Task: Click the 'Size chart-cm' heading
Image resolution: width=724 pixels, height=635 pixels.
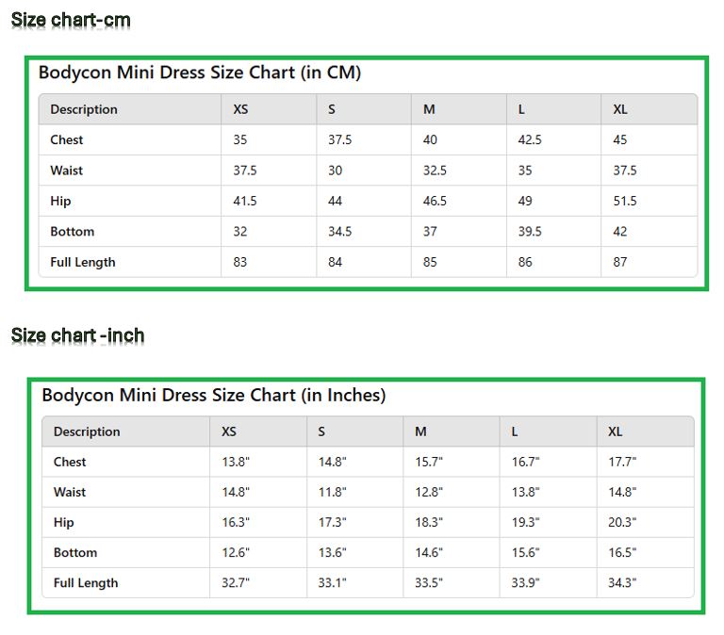Action: (71, 20)
